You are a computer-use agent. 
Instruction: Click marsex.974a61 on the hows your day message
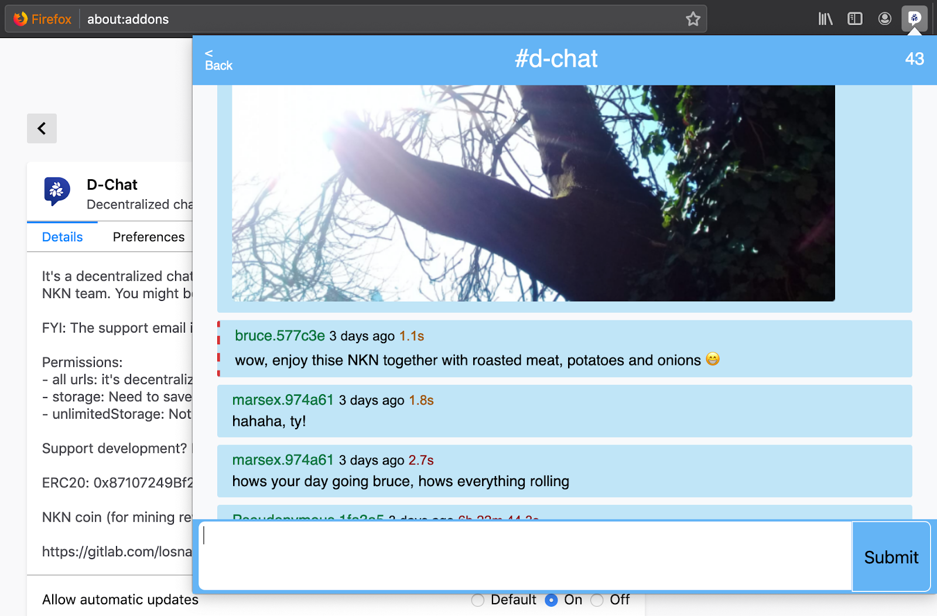click(283, 460)
